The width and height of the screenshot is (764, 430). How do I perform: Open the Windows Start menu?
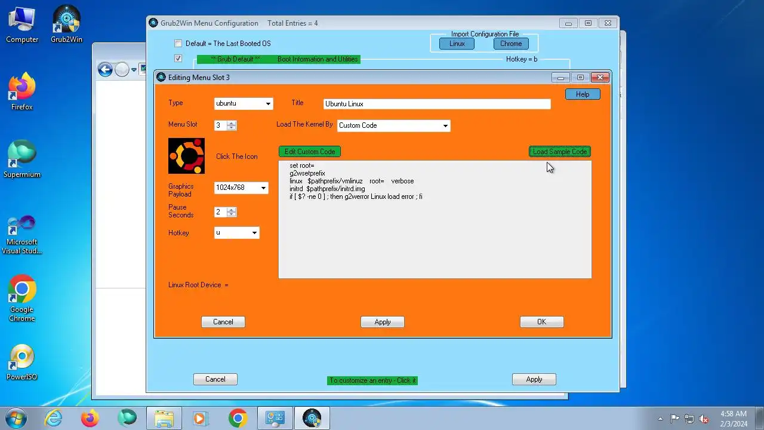[x=16, y=418]
